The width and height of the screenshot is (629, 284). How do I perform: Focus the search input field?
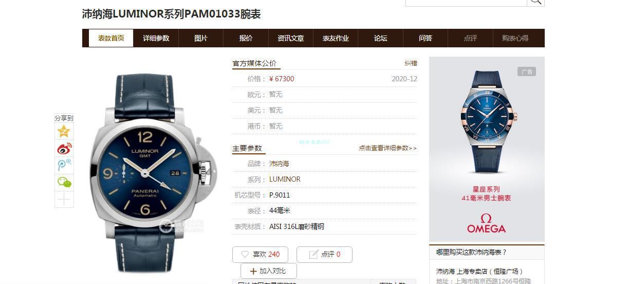coord(467,2)
